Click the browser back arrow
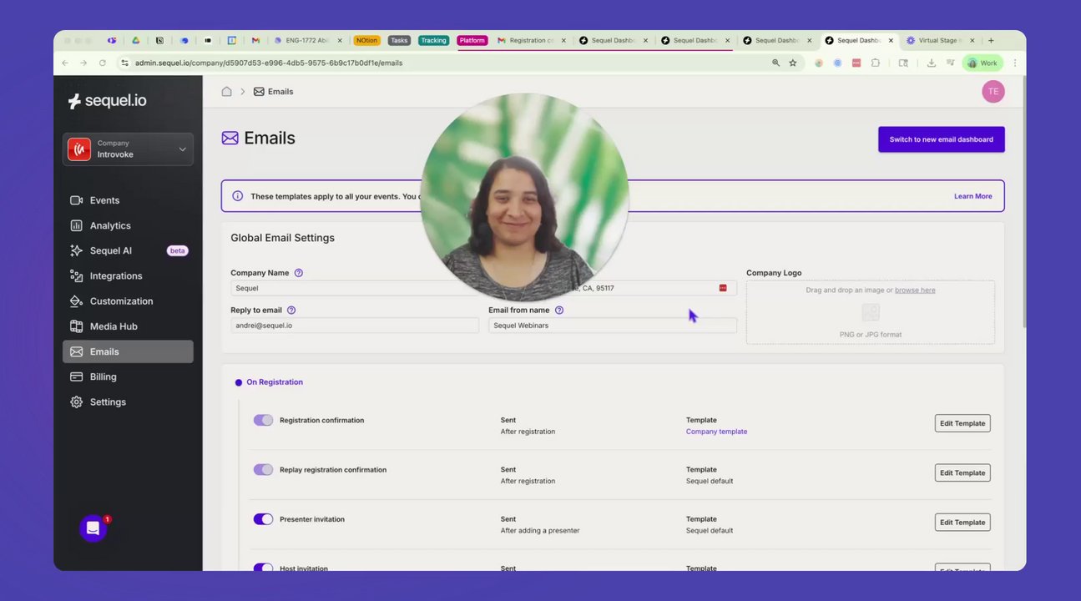 65,63
